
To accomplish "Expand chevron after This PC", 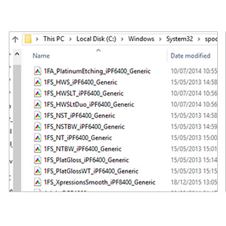I will tap(70, 39).
